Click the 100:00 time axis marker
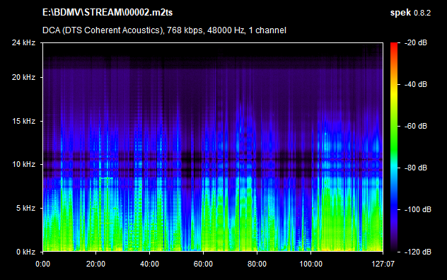The width and height of the screenshot is (447, 280). coord(310,264)
